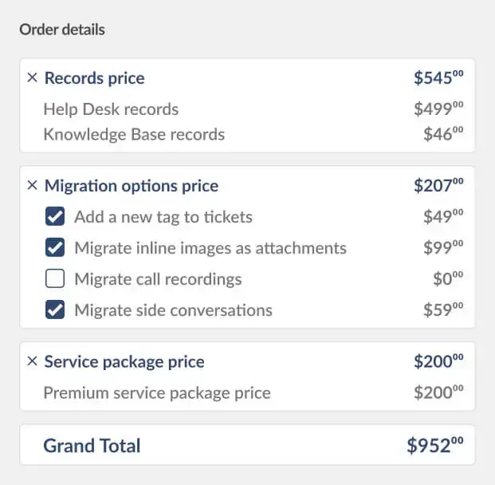Image resolution: width=495 pixels, height=485 pixels.
Task: Enable Migrate call recordings checkbox
Action: (55, 279)
